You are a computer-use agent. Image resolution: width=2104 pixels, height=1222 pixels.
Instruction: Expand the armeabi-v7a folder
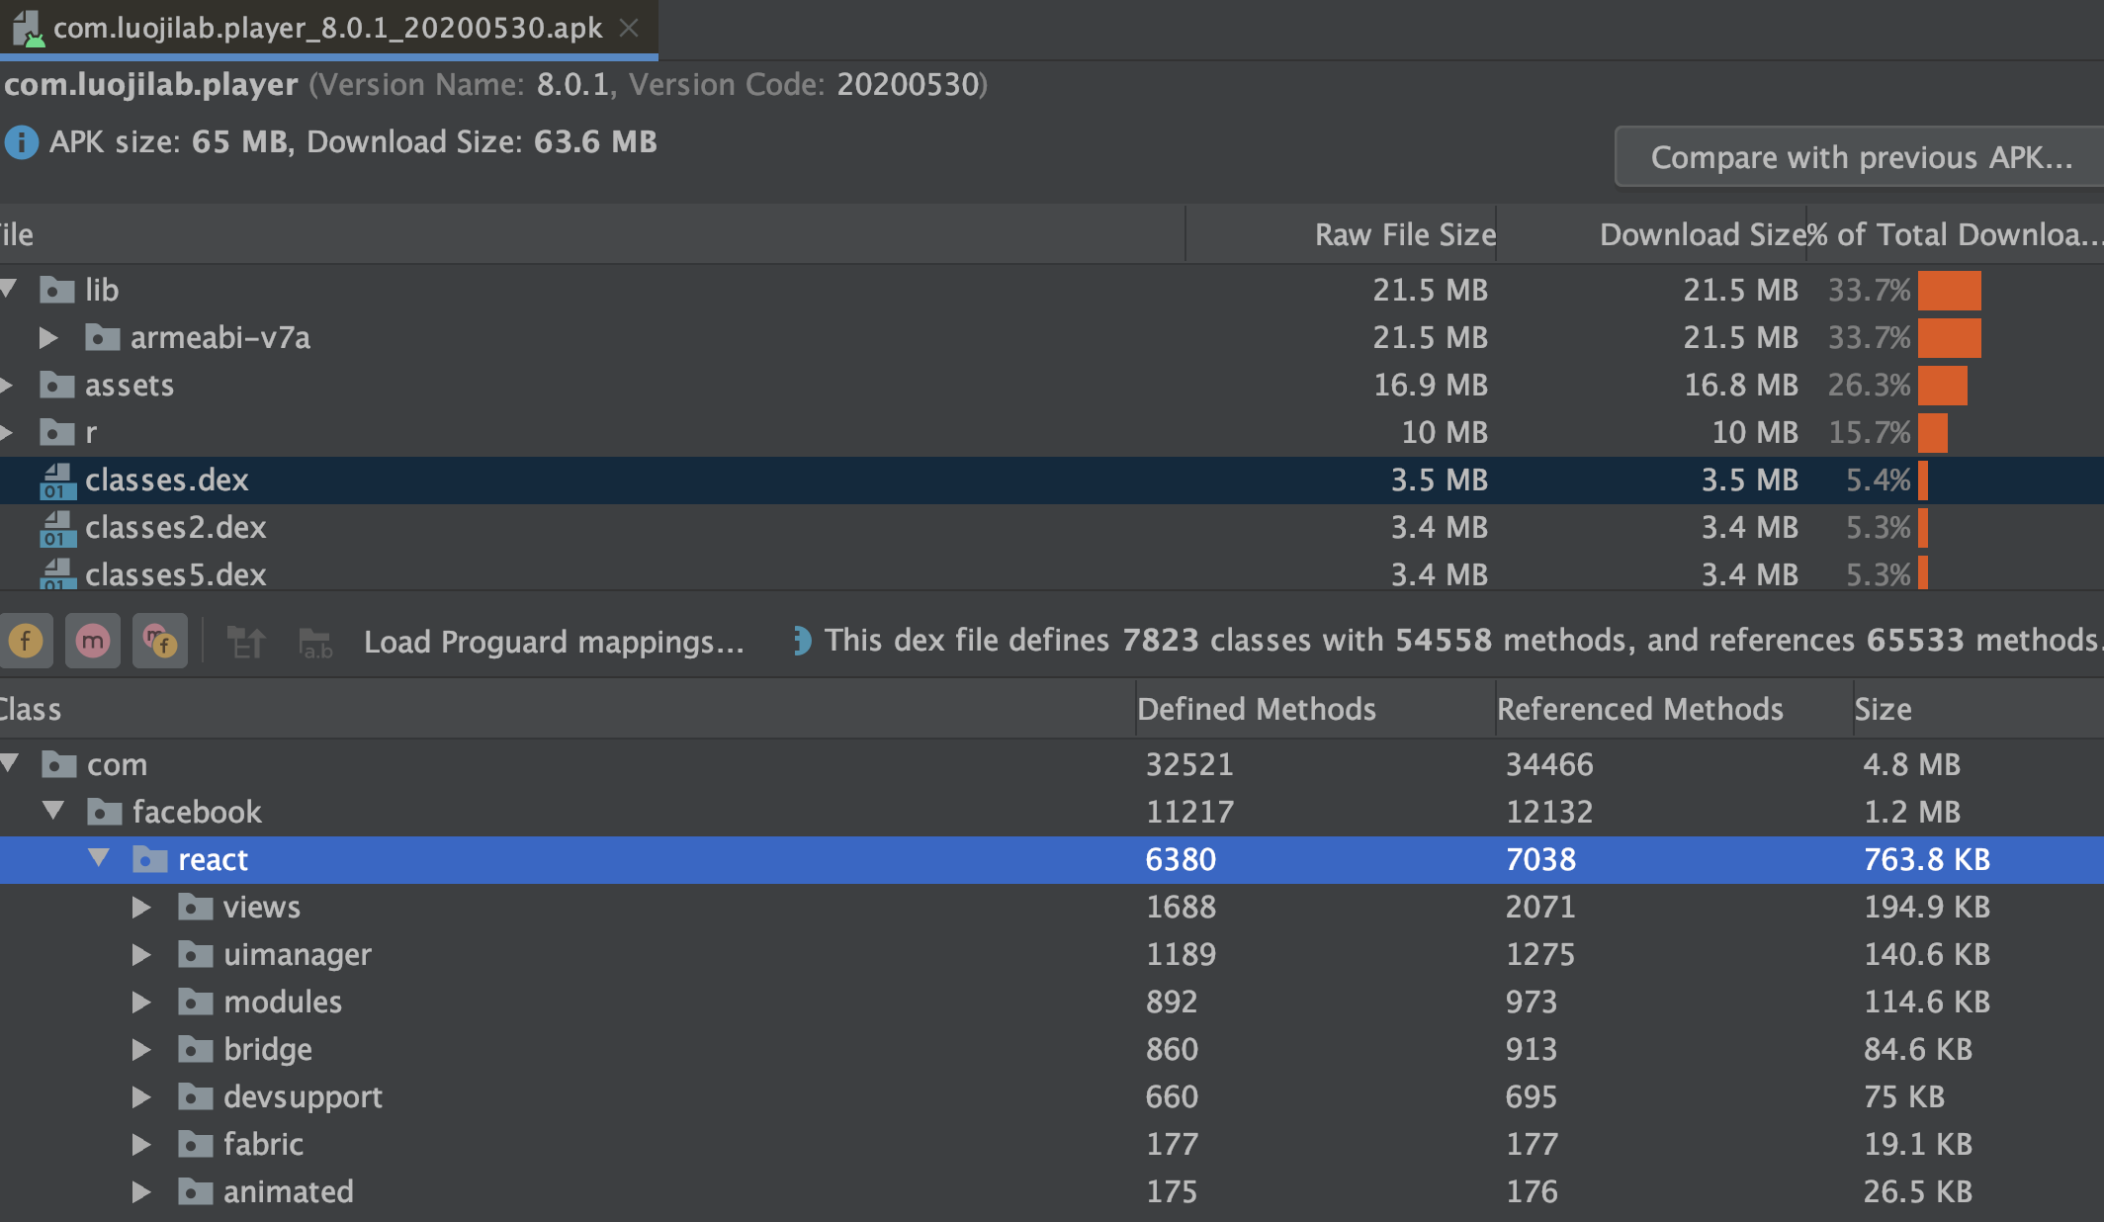47,338
